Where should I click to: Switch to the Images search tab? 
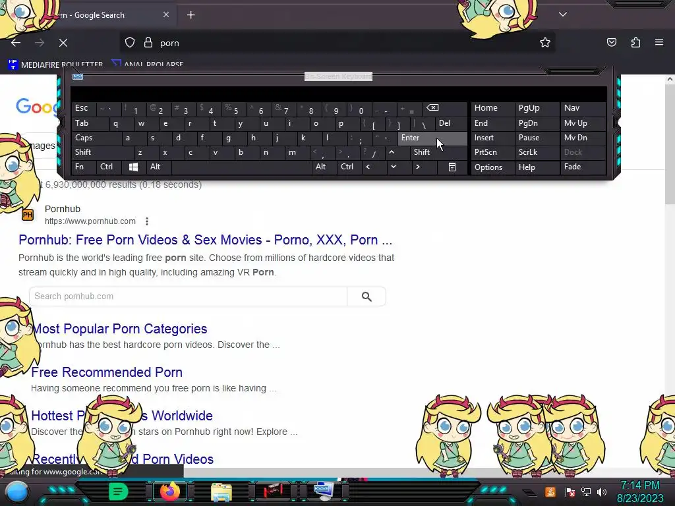[43, 146]
